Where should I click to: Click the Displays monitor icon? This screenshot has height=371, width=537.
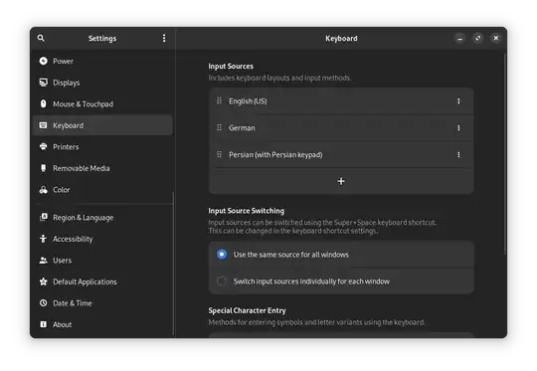[x=43, y=83]
